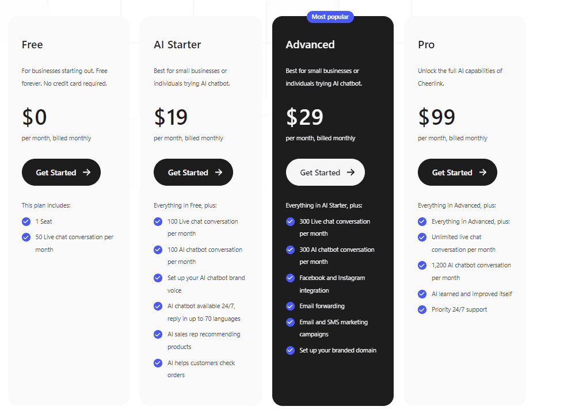The height and width of the screenshot is (414, 579).
Task: Click the checkmark beside Set up your branded domain
Action: point(290,350)
